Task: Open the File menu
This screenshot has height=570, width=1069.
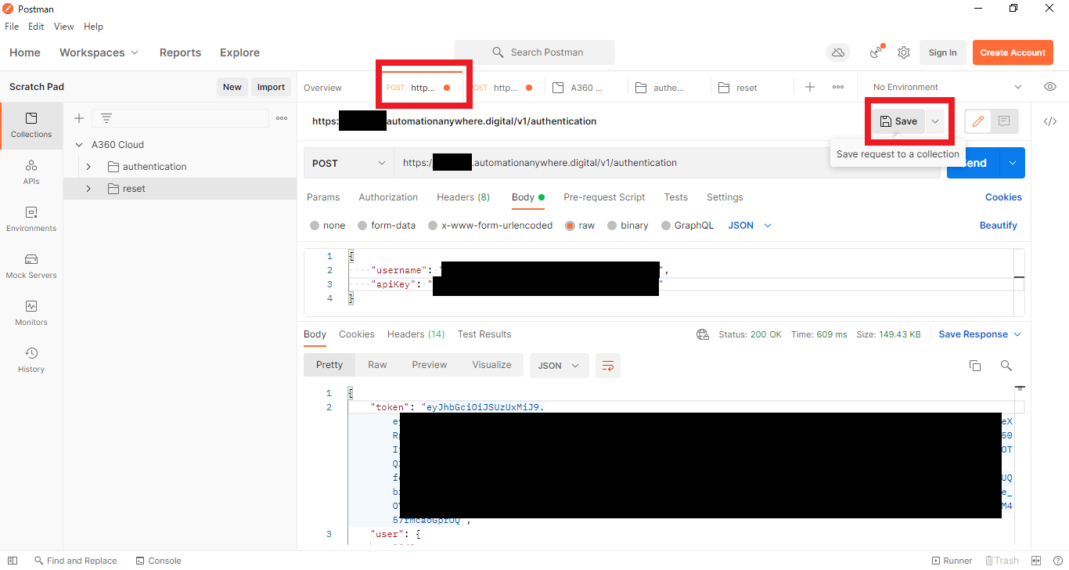Action: point(12,27)
